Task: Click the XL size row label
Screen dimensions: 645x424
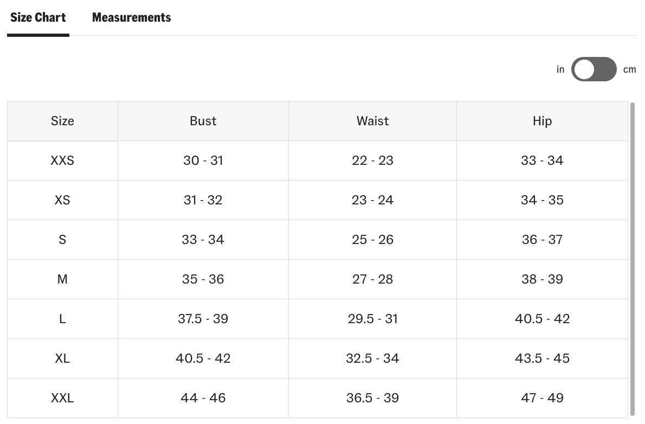Action: 62,358
